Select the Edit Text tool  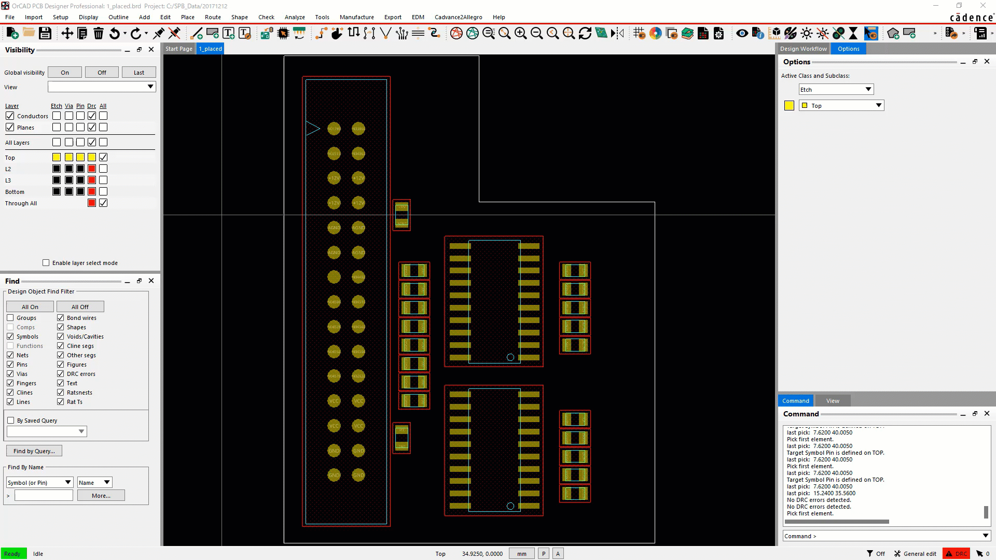pyautogui.click(x=244, y=33)
